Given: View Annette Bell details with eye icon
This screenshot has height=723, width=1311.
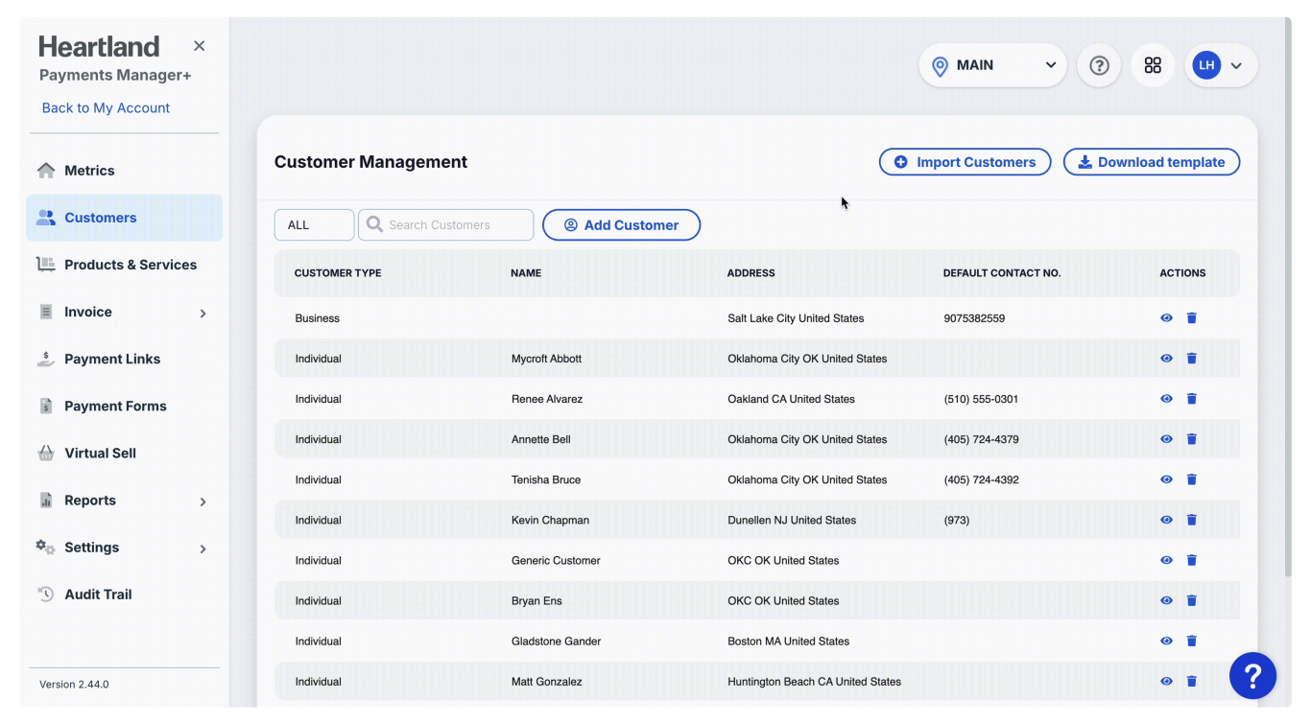Looking at the screenshot, I should click(1166, 439).
